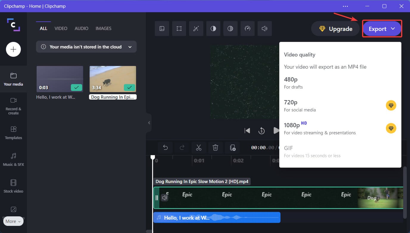This screenshot has width=410, height=233.
Task: Select the crop tool
Action: [x=179, y=28]
